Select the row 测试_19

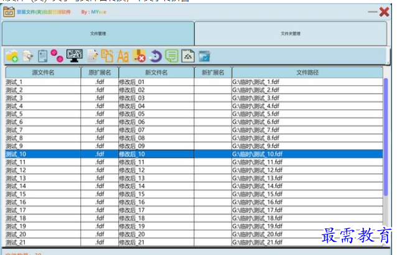coord(194,226)
